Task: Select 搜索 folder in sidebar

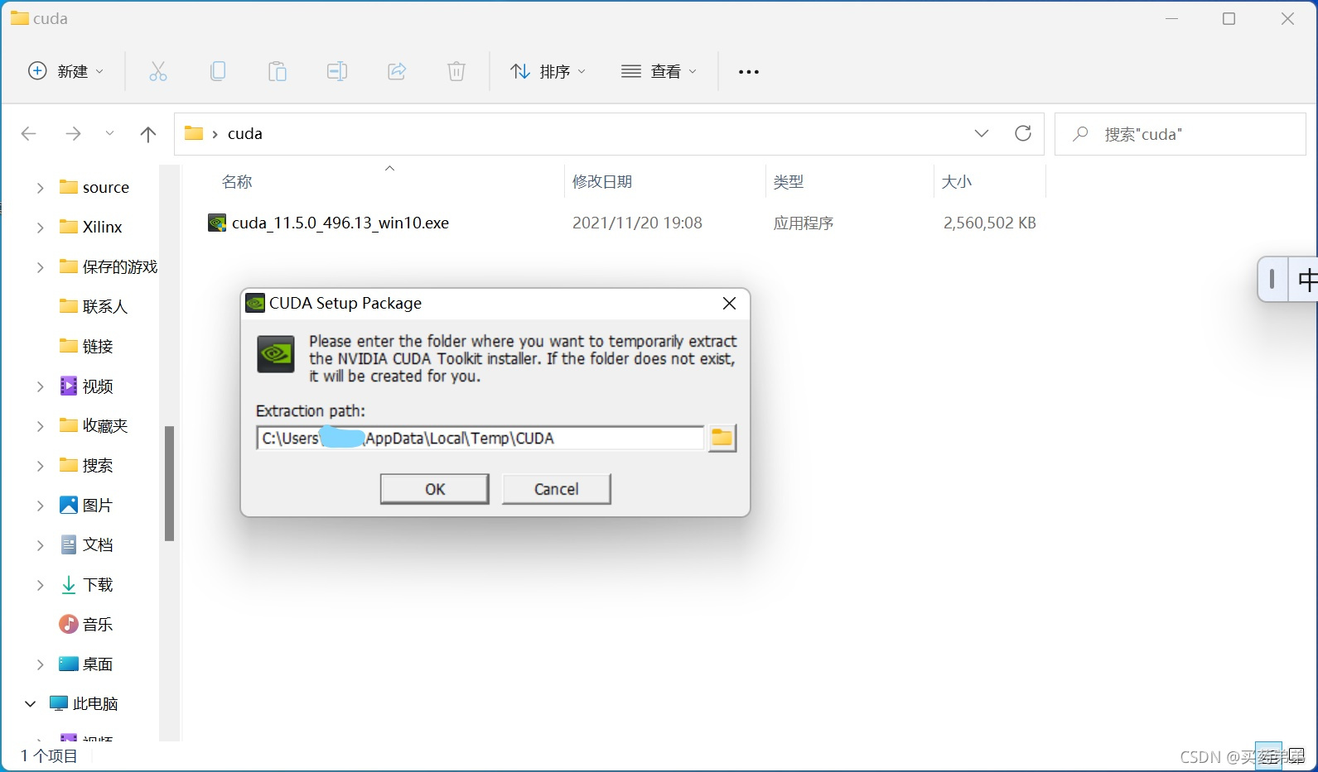Action: pos(86,466)
